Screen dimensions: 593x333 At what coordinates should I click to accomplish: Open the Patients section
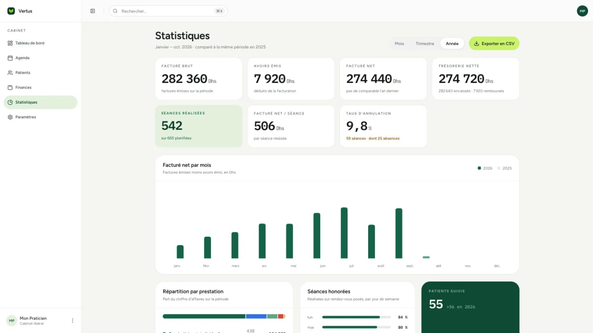(x=41, y=73)
